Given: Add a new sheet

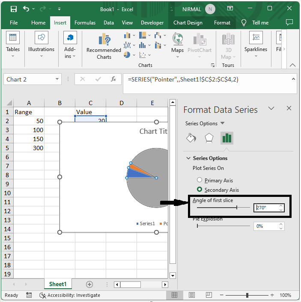Looking at the screenshot, I should point(89,284).
